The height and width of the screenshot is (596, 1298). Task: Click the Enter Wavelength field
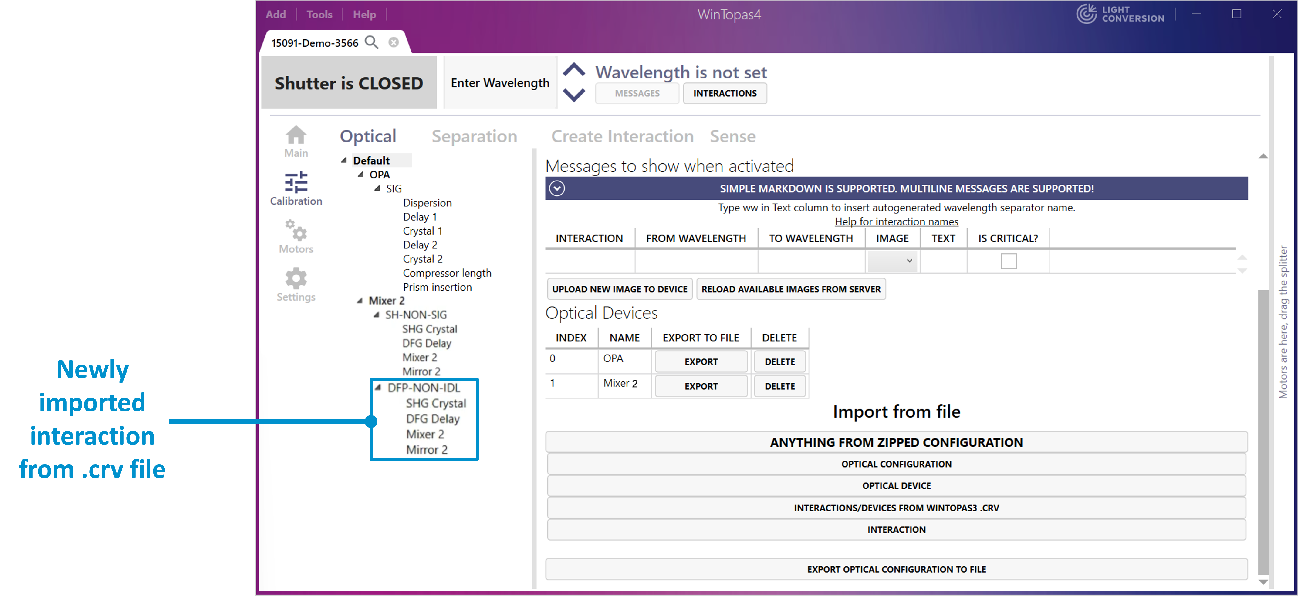500,82
